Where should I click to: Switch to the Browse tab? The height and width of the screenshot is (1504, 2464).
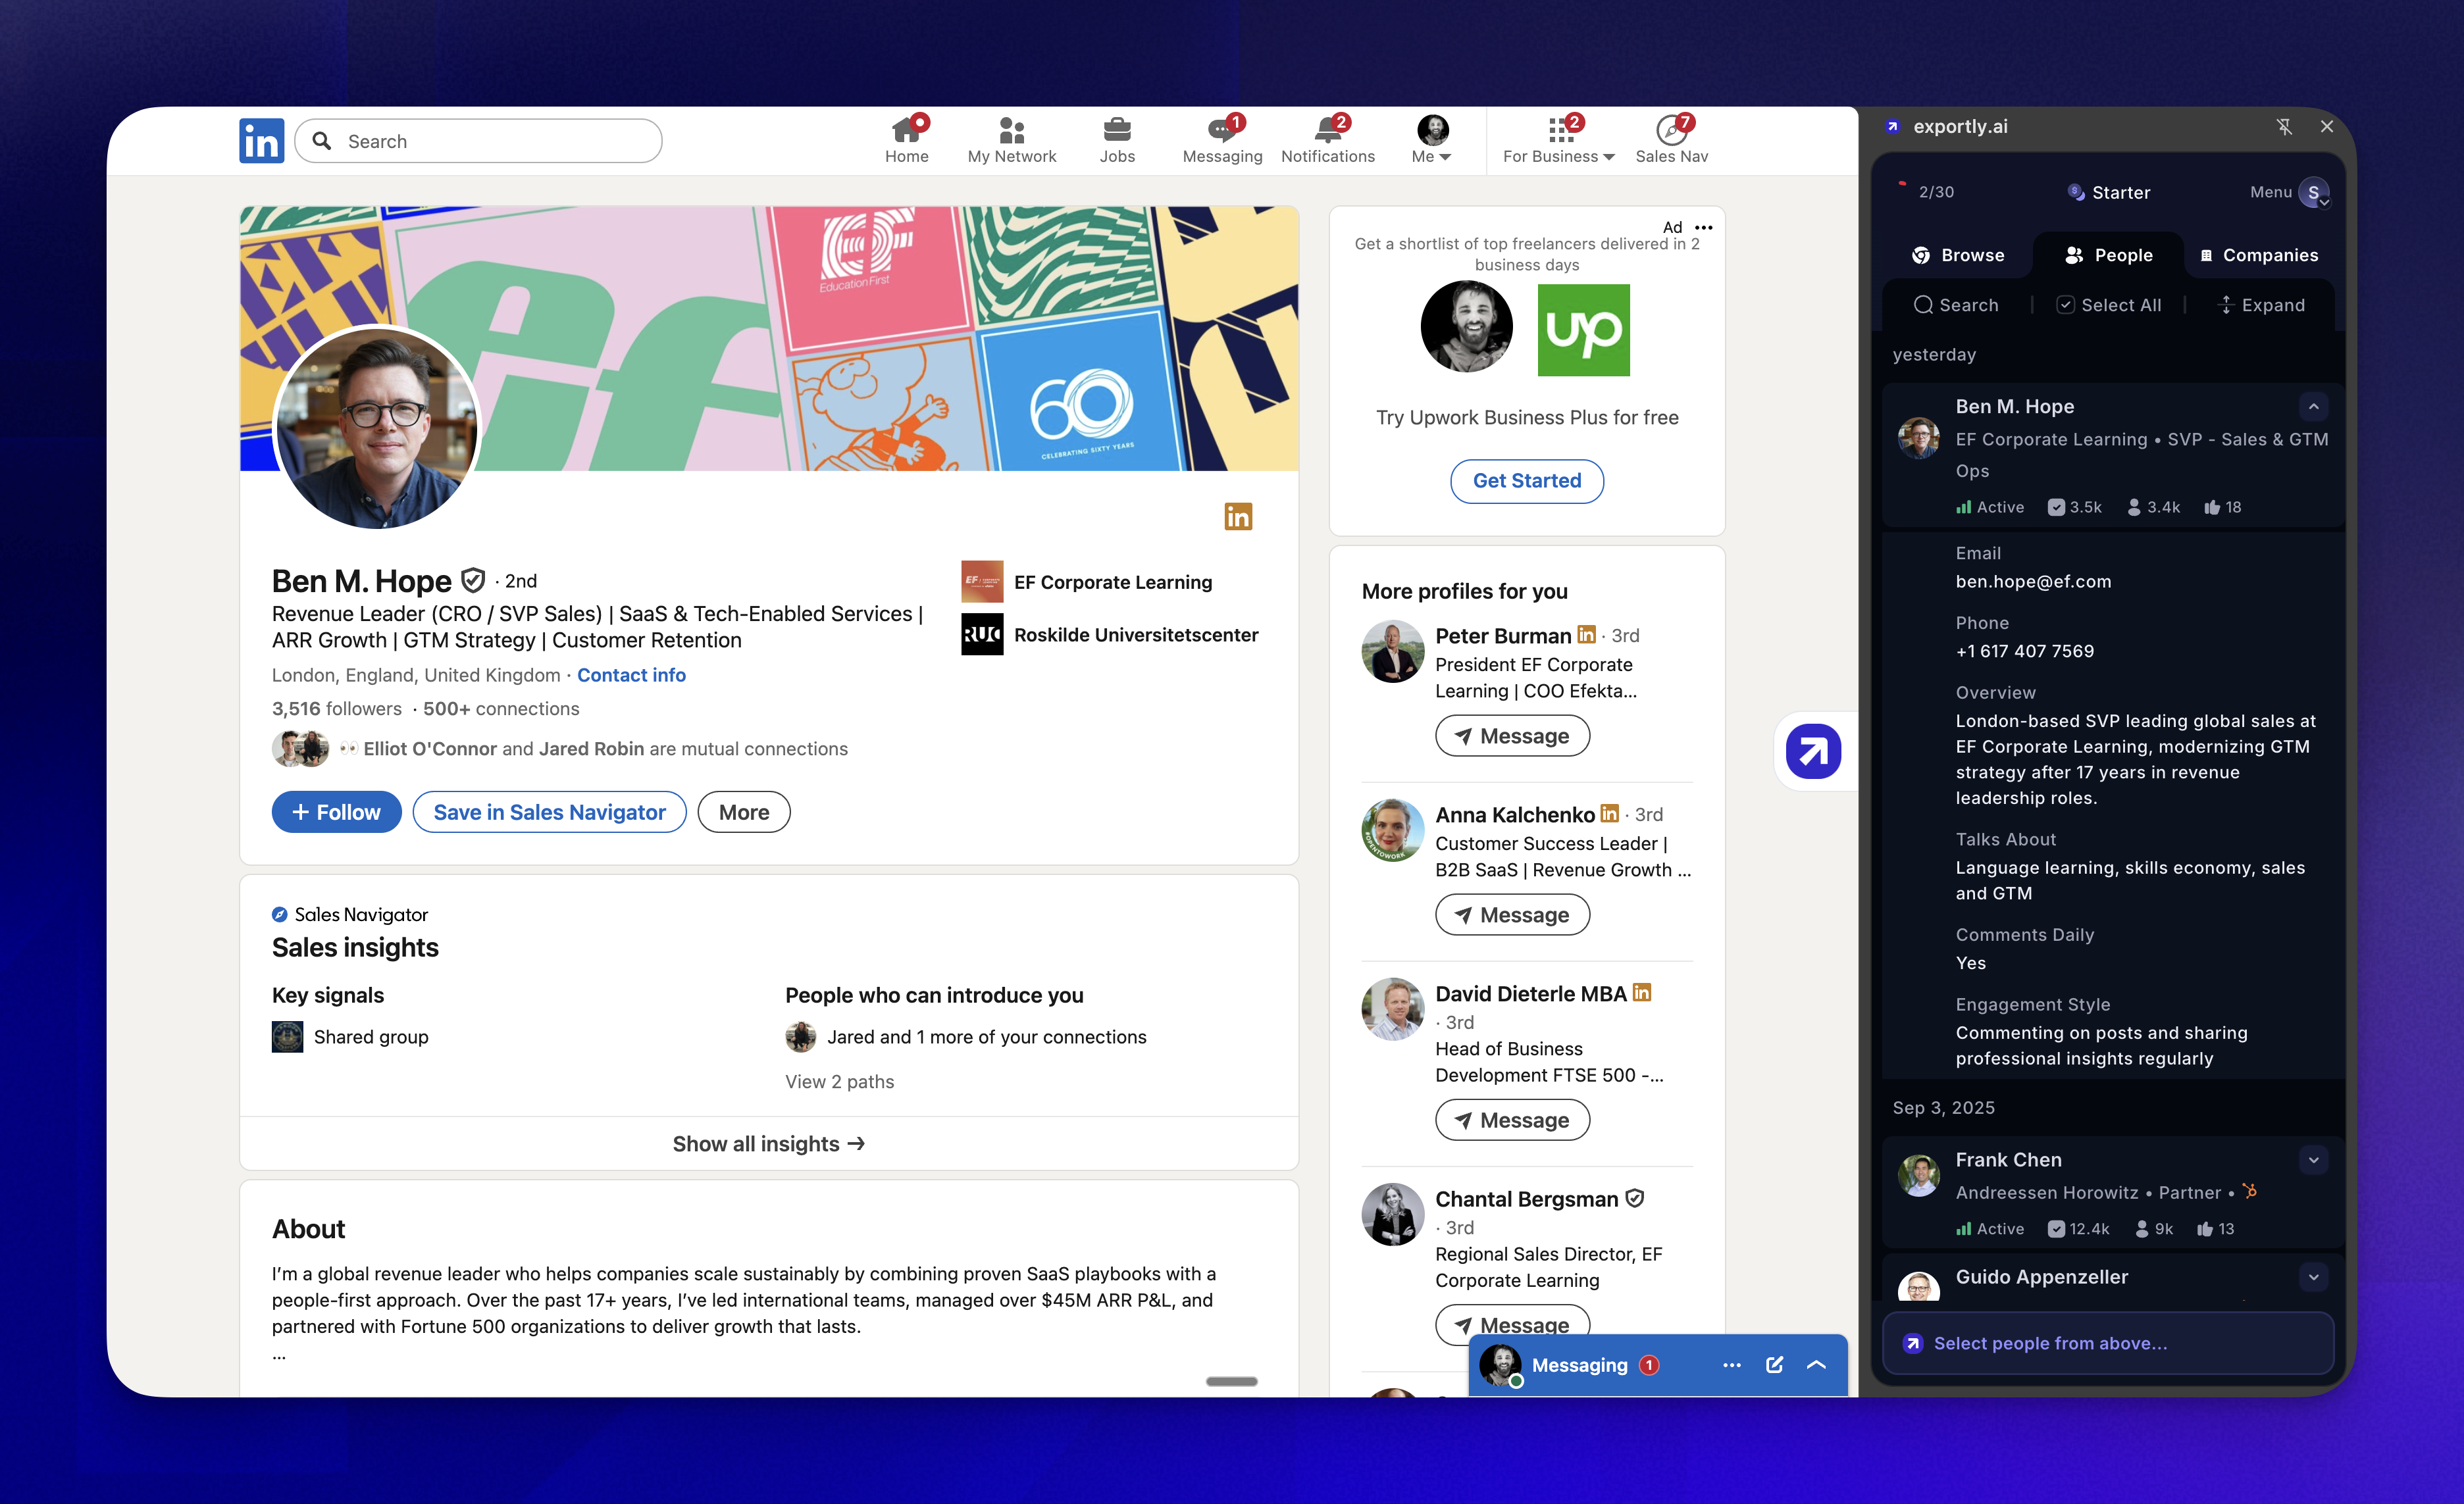click(1957, 255)
